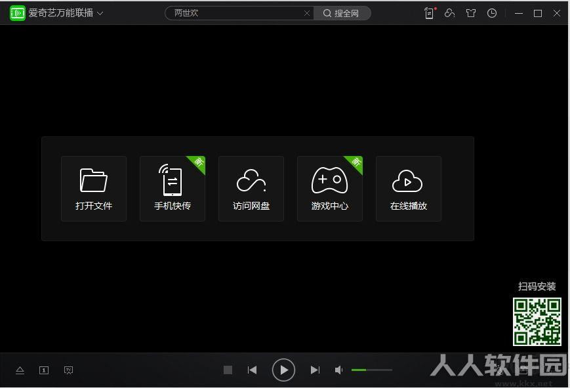
Task: Click the 扫码安装 label
Action: (x=537, y=286)
